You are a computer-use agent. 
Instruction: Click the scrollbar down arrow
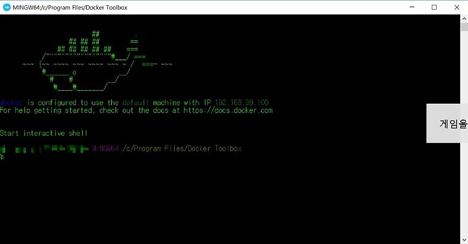464,240
